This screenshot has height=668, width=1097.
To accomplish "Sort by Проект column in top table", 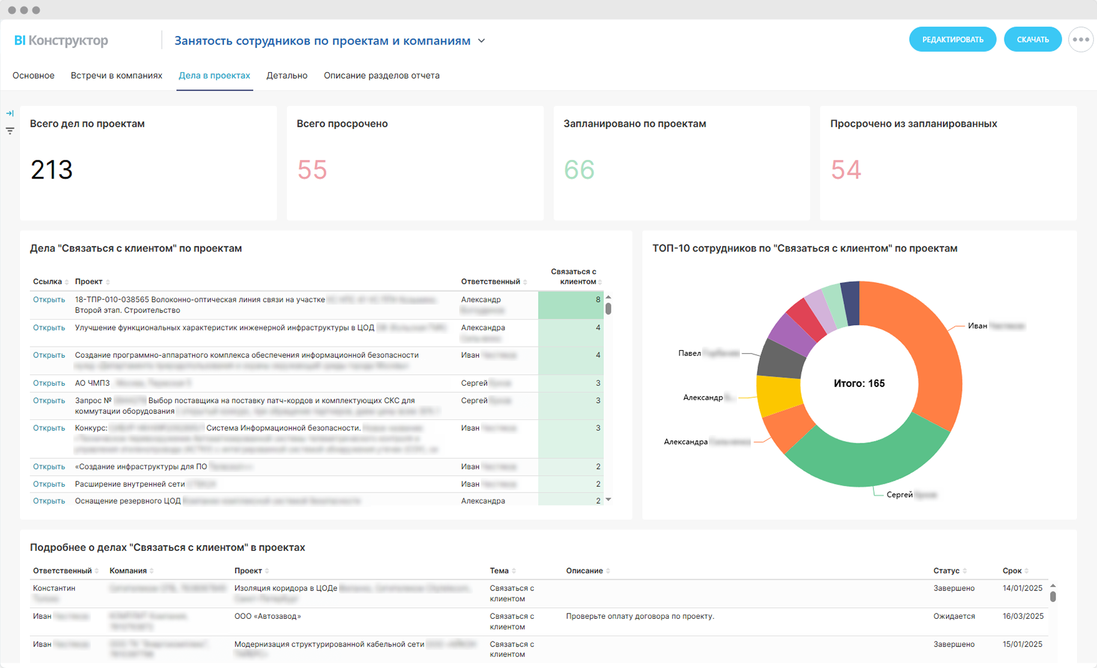I will 108,282.
